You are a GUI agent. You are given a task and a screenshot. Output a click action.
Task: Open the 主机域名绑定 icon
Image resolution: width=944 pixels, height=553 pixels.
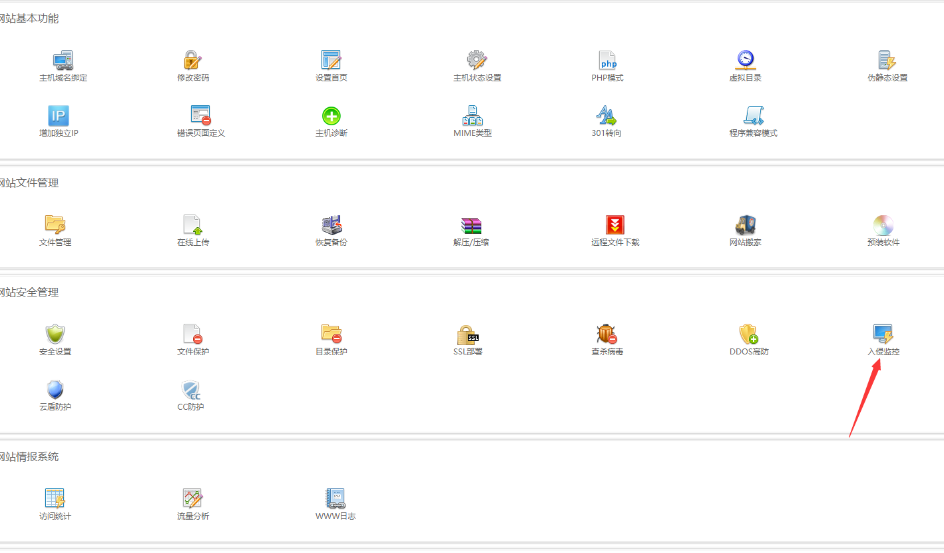tap(63, 61)
